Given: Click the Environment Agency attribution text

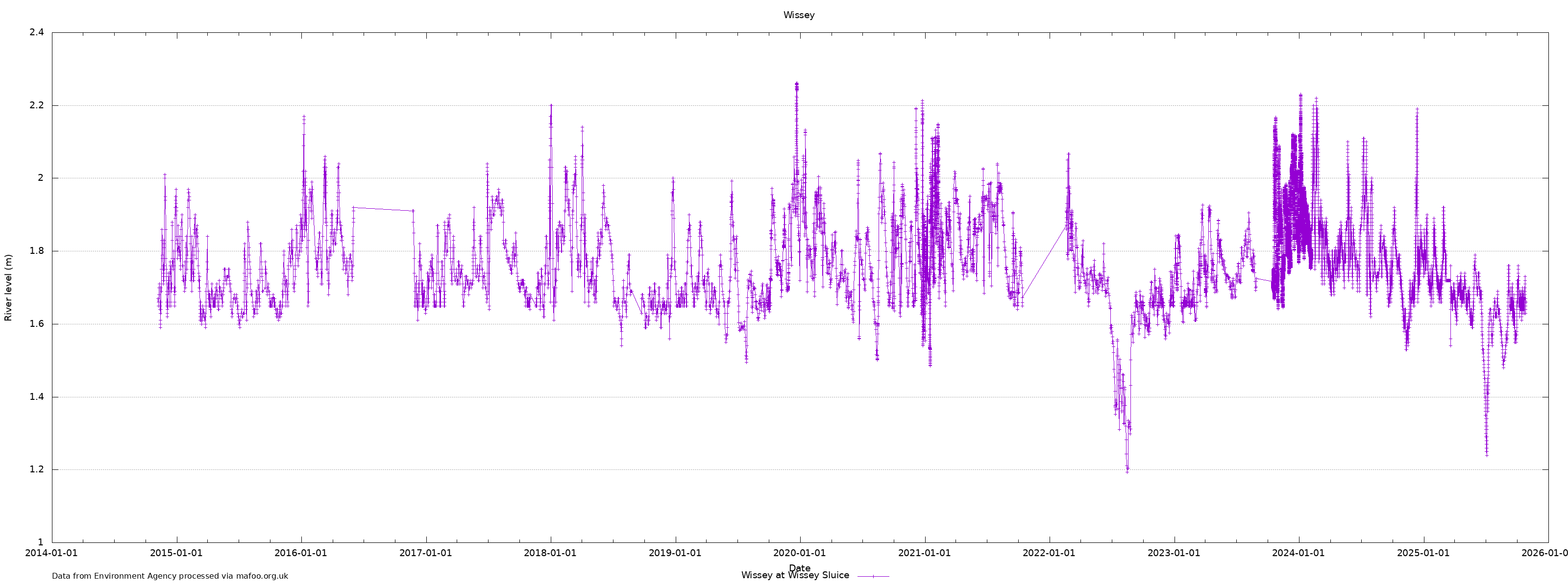Looking at the screenshot, I should [170, 576].
